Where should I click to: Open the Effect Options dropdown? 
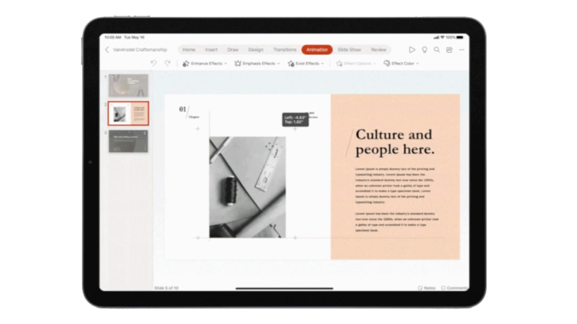356,64
